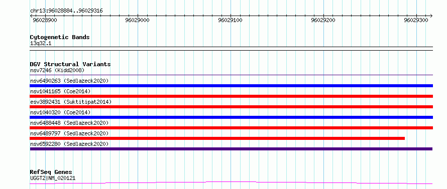The width and height of the screenshot is (447, 189).
Task: Click the RefSeq Genes track heading
Action: [51, 172]
